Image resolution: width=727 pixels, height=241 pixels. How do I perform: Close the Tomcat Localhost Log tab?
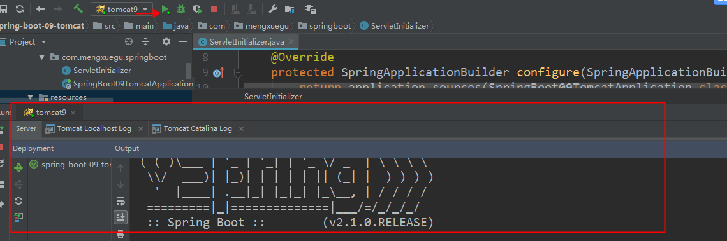click(141, 129)
